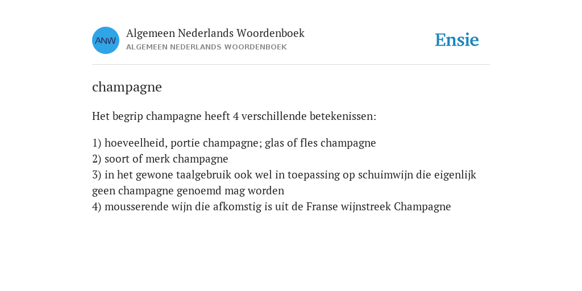This screenshot has height=291, width=582.
Task: Click the number 4 in the intro sentence
Action: point(236,116)
